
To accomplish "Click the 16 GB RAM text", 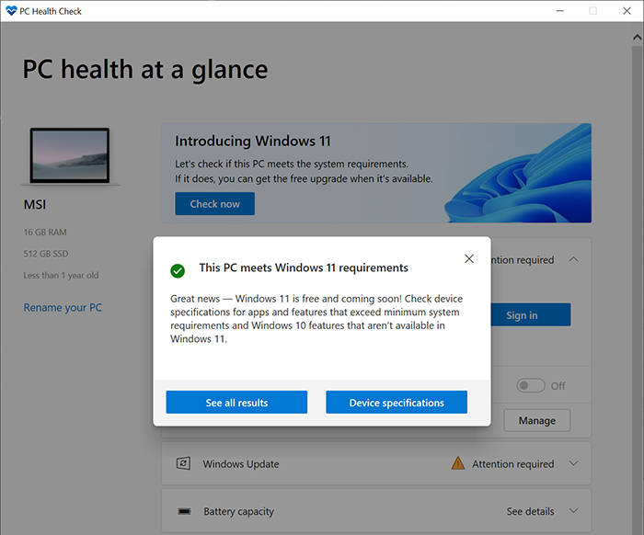I will 45,233.
